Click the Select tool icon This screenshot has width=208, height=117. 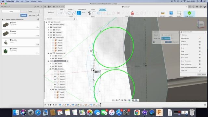[179, 13]
